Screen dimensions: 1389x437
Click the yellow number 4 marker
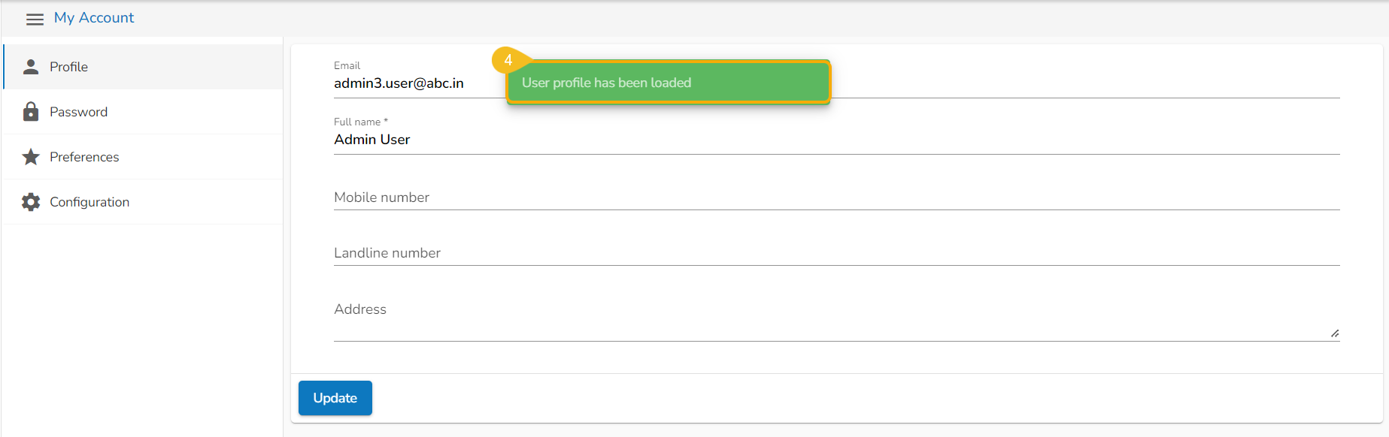coord(508,60)
